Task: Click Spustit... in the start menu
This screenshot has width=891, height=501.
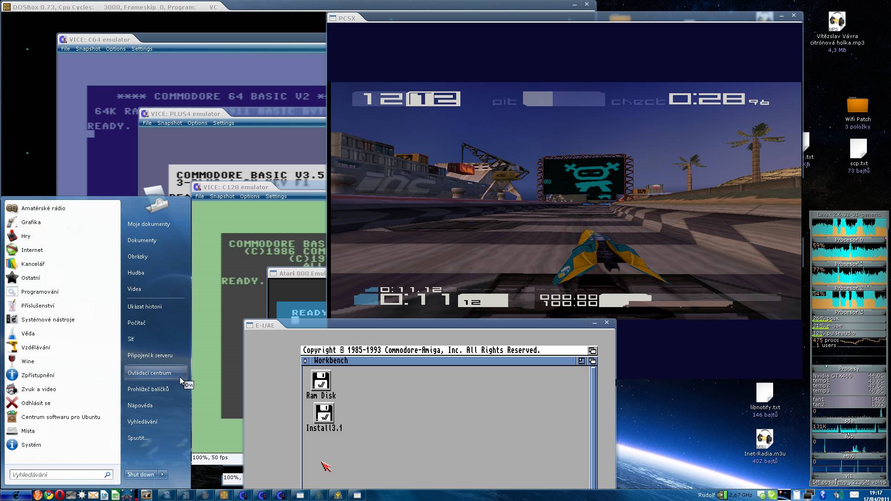Action: coord(138,438)
